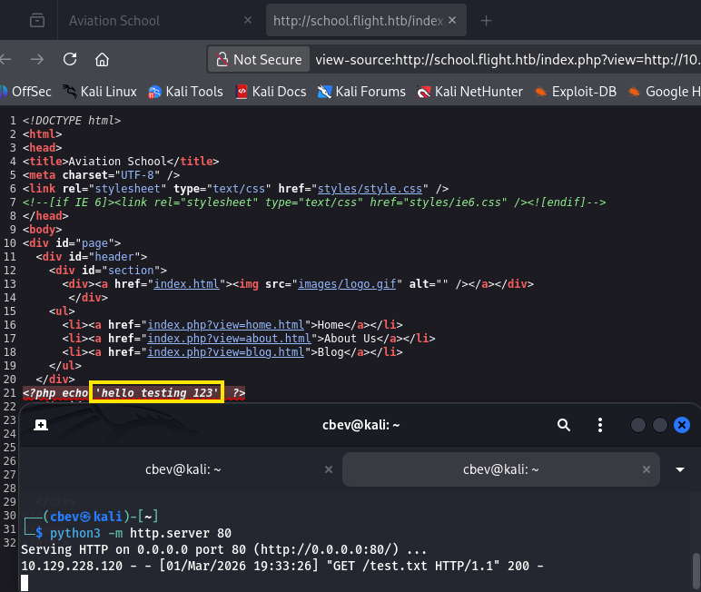The width and height of the screenshot is (701, 592).
Task: Click the Not Secure site badge
Action: click(257, 60)
